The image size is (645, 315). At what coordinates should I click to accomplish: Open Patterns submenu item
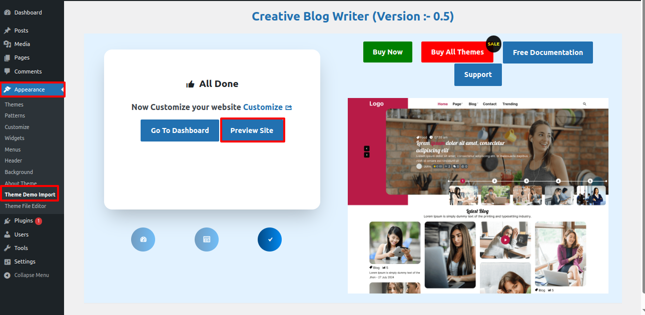[x=15, y=115]
